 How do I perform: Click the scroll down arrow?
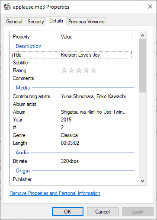click(143, 181)
